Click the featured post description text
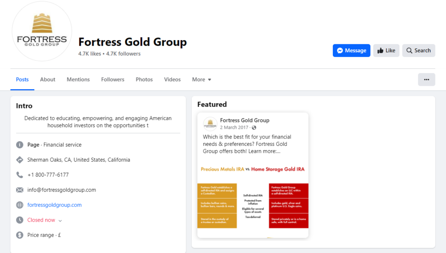 [247, 144]
